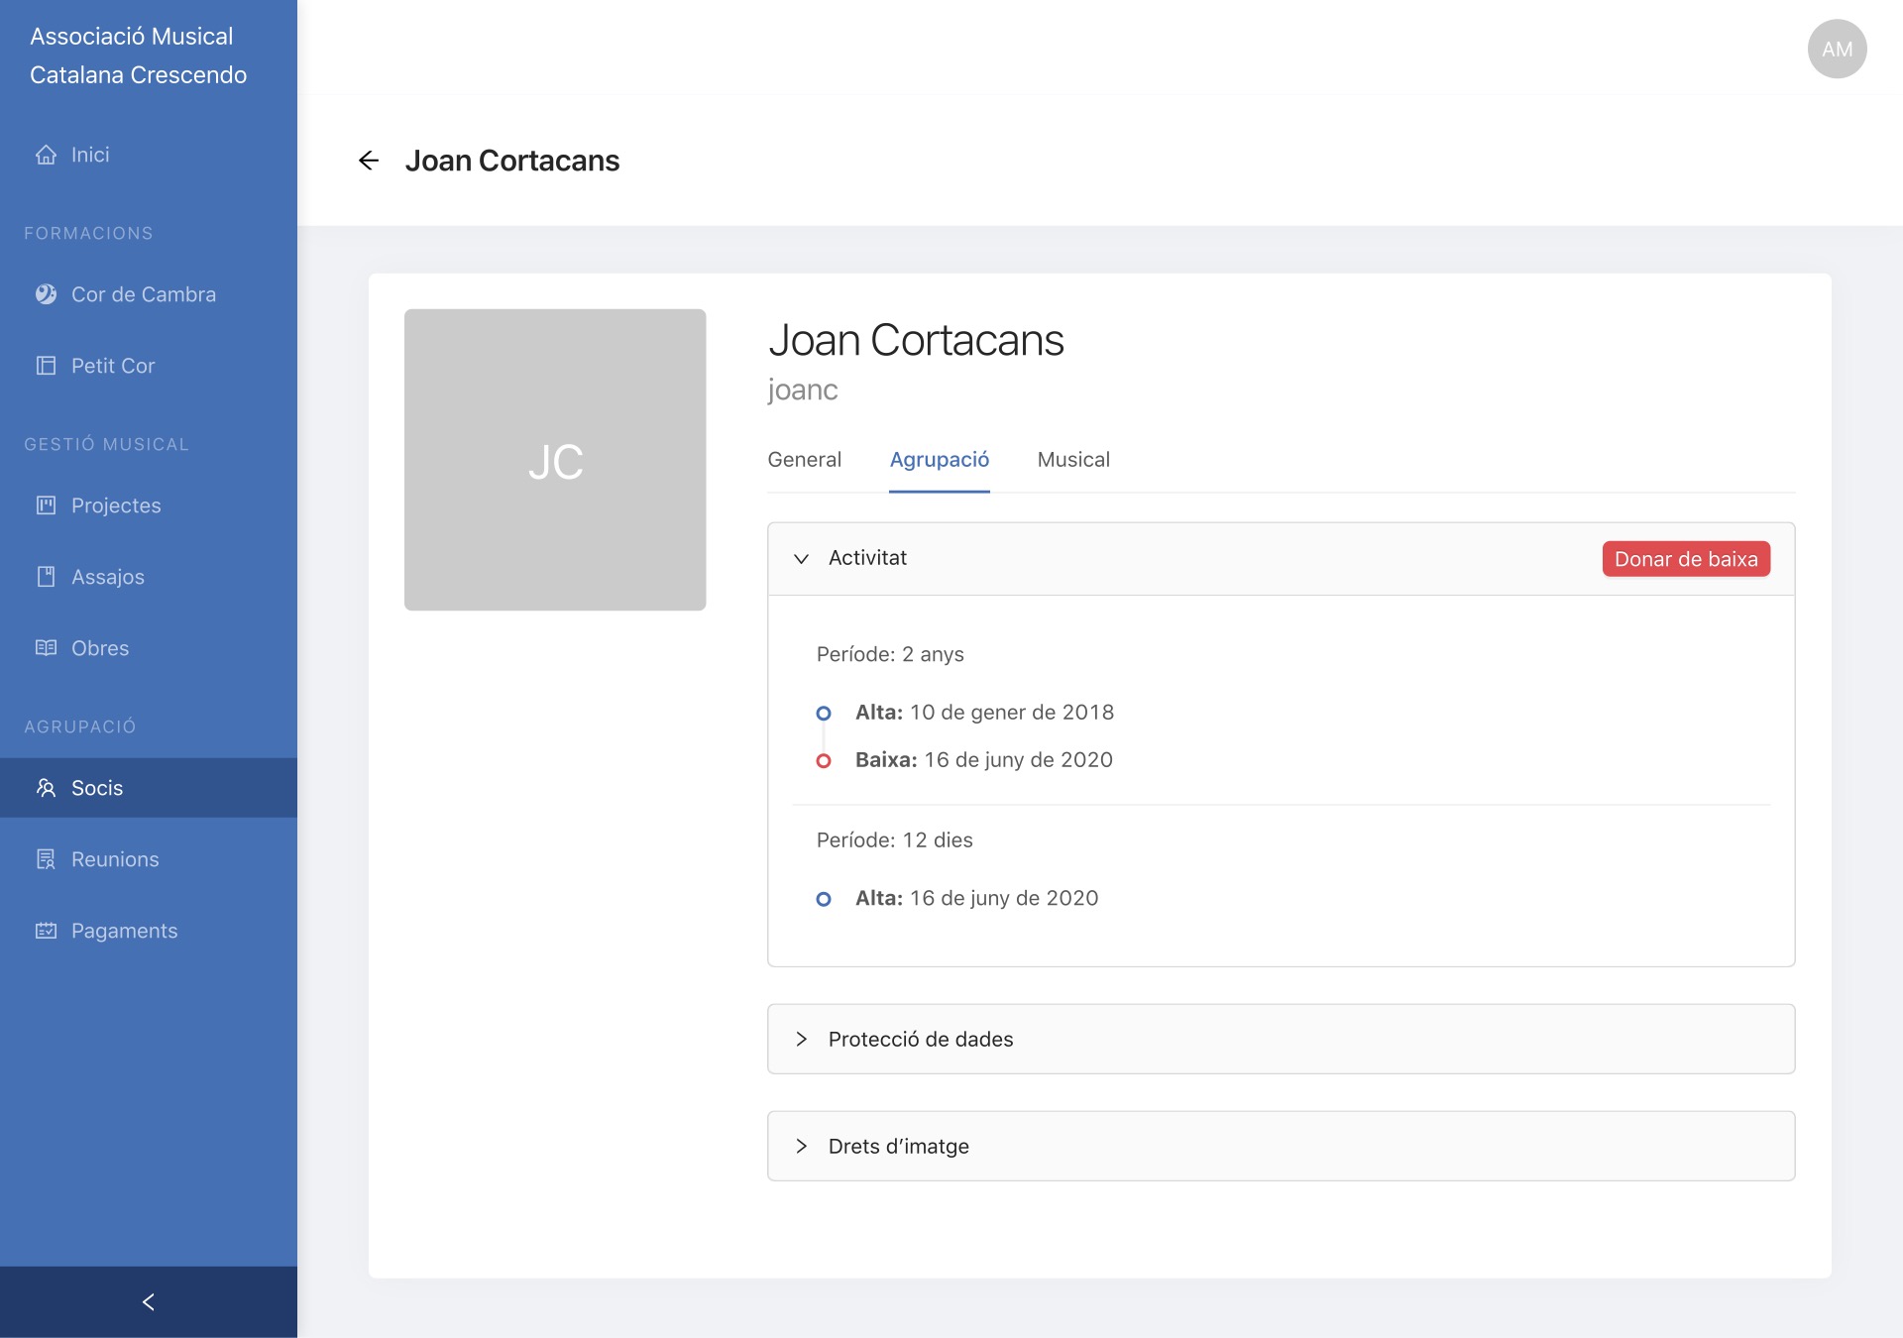Viewport: 1903px width, 1338px height.
Task: Open the AM user avatar menu
Action: click(1837, 50)
